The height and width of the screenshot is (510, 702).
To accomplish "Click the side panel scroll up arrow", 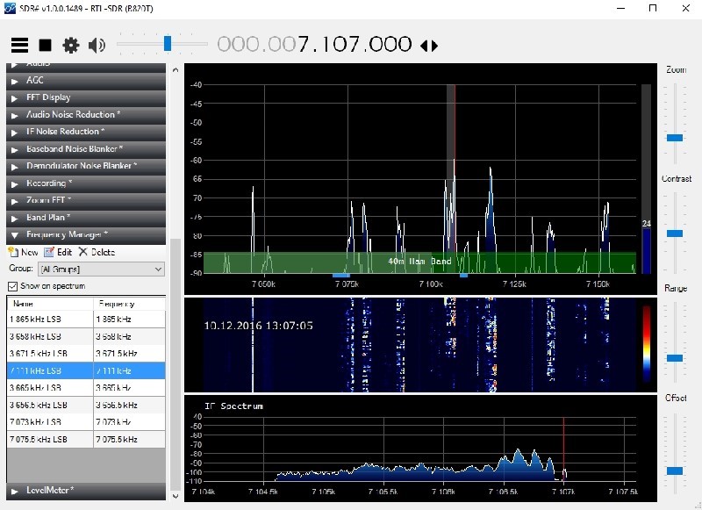I will pyautogui.click(x=175, y=70).
